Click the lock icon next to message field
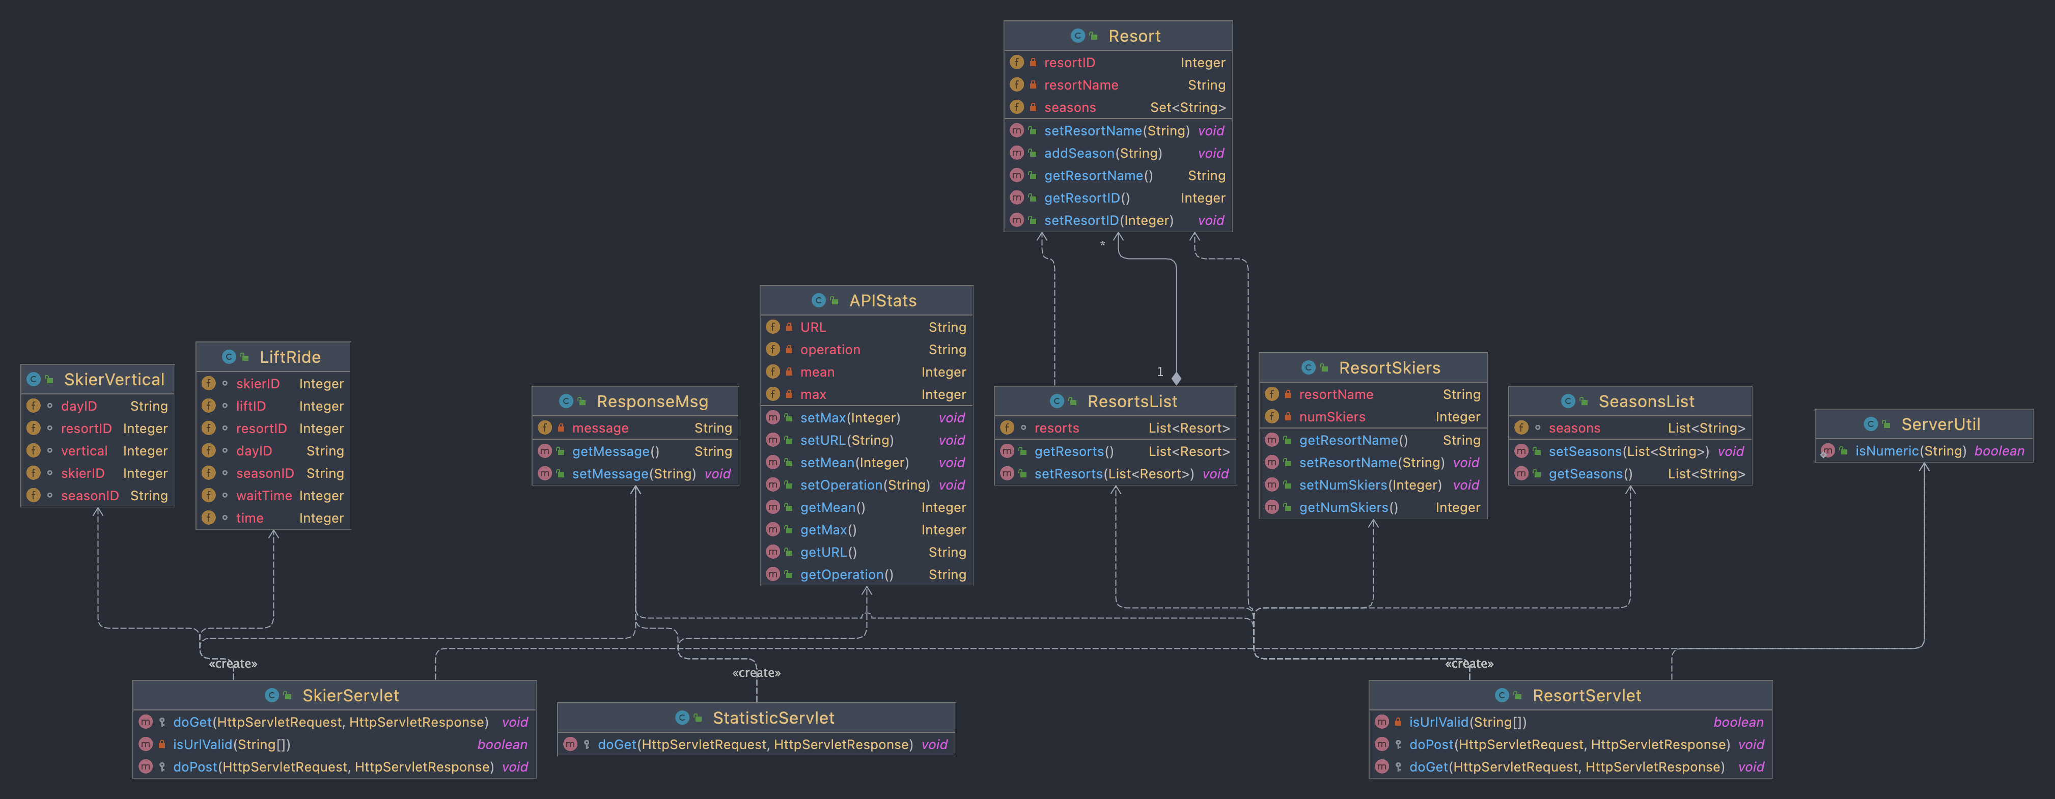Screen dimensions: 2055x799 (x=561, y=428)
